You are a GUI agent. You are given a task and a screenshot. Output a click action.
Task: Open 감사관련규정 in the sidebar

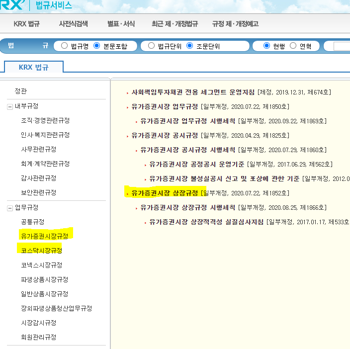[39, 178]
